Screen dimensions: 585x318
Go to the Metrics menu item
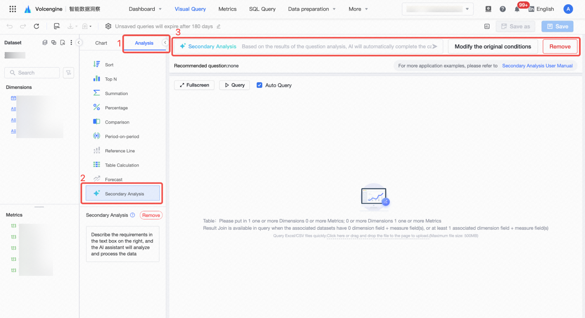click(227, 9)
